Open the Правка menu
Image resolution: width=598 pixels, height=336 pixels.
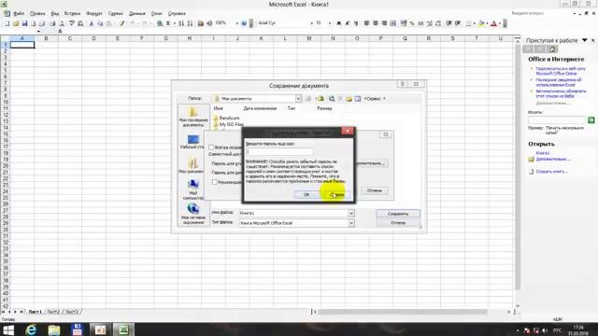[37, 13]
